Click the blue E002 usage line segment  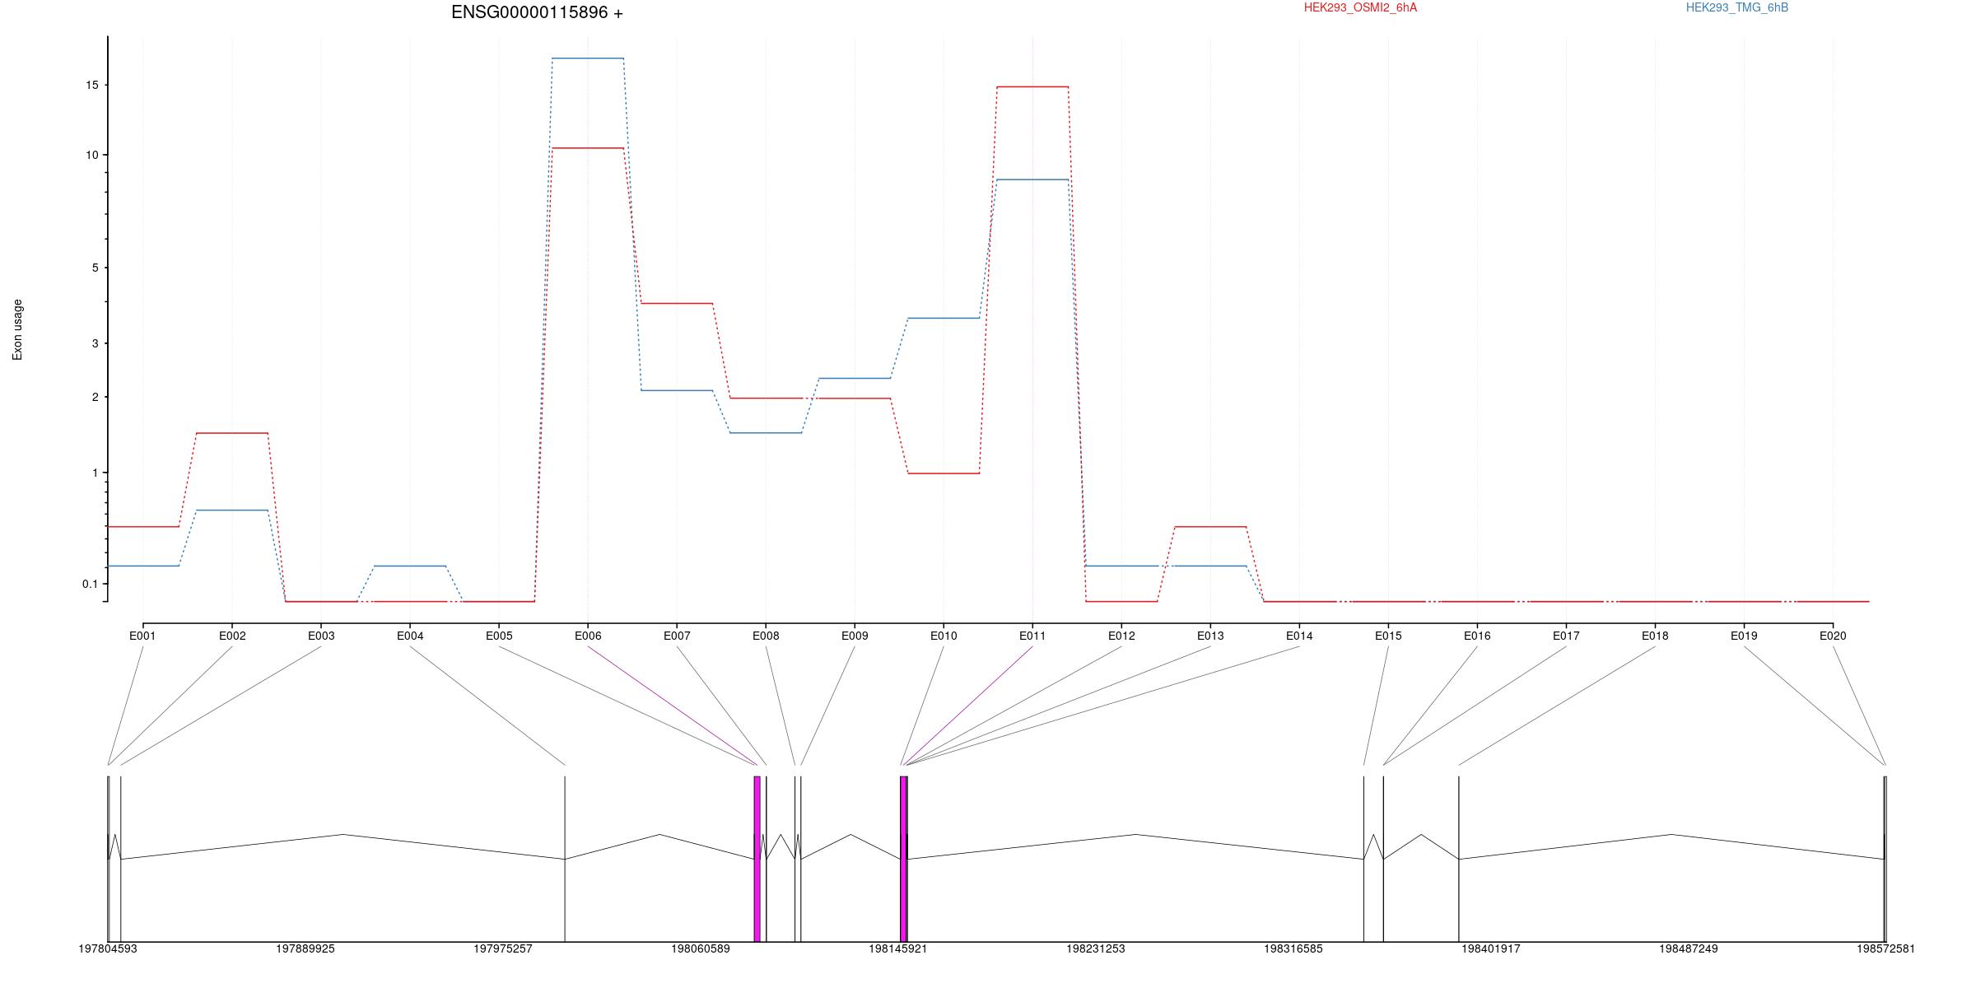click(x=232, y=510)
